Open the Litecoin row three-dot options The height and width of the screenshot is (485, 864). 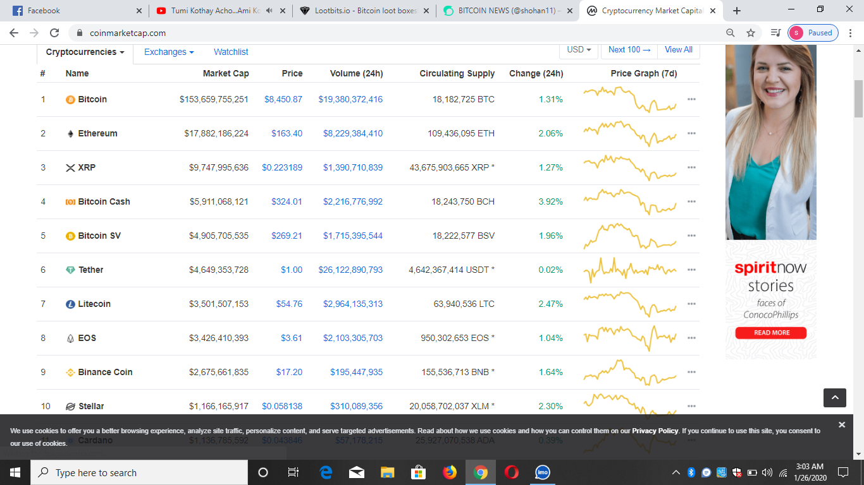[691, 304]
